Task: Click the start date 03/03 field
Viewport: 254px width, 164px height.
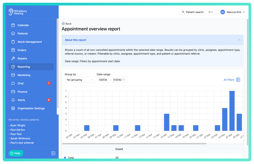Action: click(x=103, y=80)
